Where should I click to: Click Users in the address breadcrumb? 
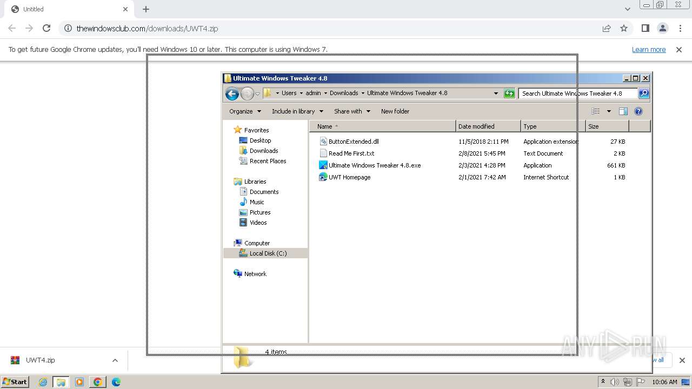point(289,93)
